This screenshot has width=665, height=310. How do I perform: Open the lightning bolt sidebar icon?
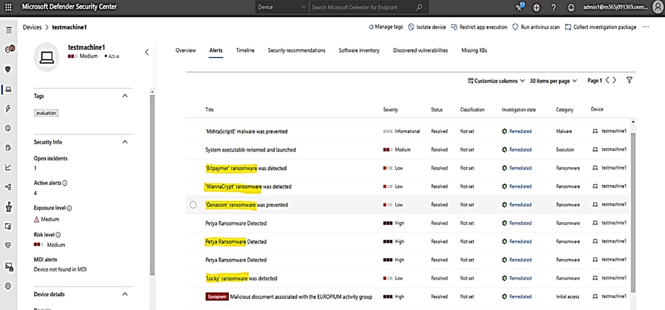(8, 109)
